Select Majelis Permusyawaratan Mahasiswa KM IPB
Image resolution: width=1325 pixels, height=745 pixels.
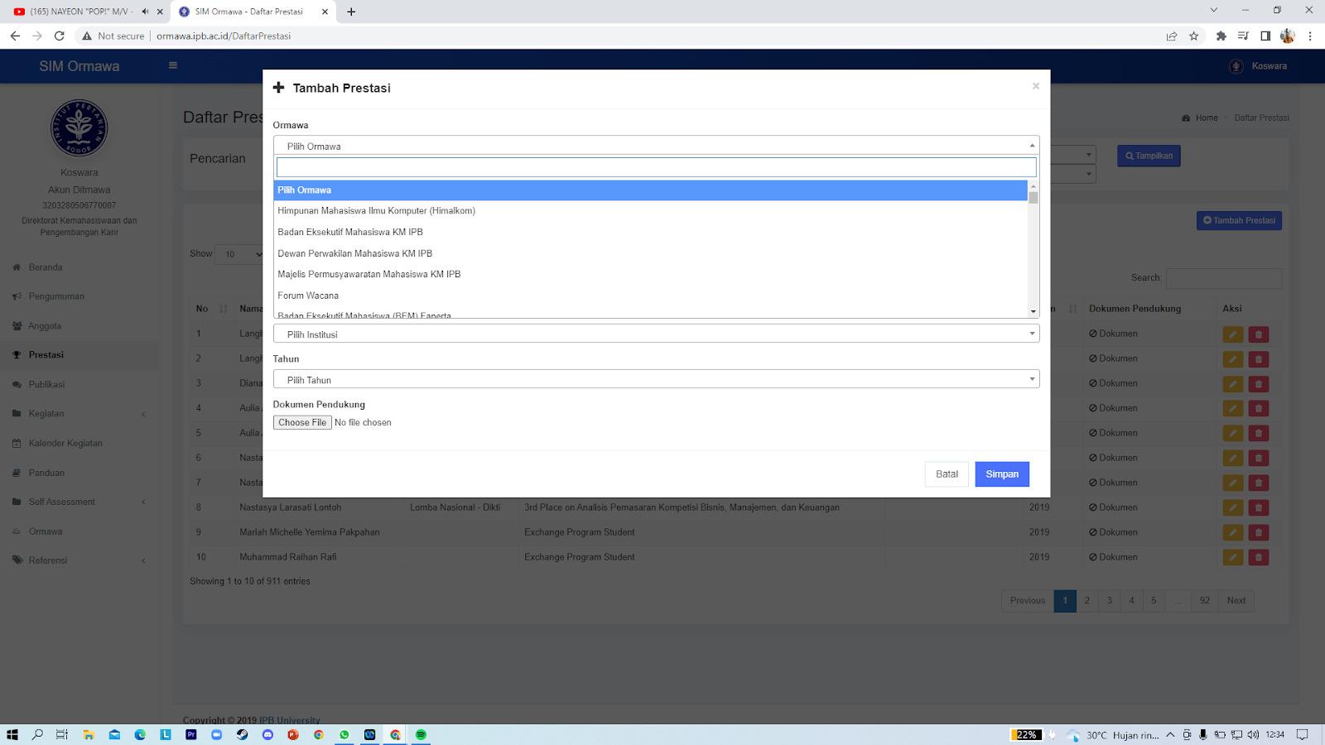(x=650, y=274)
